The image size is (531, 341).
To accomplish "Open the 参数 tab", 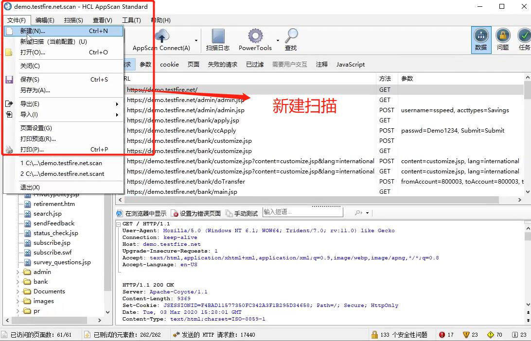I will tap(145, 64).
